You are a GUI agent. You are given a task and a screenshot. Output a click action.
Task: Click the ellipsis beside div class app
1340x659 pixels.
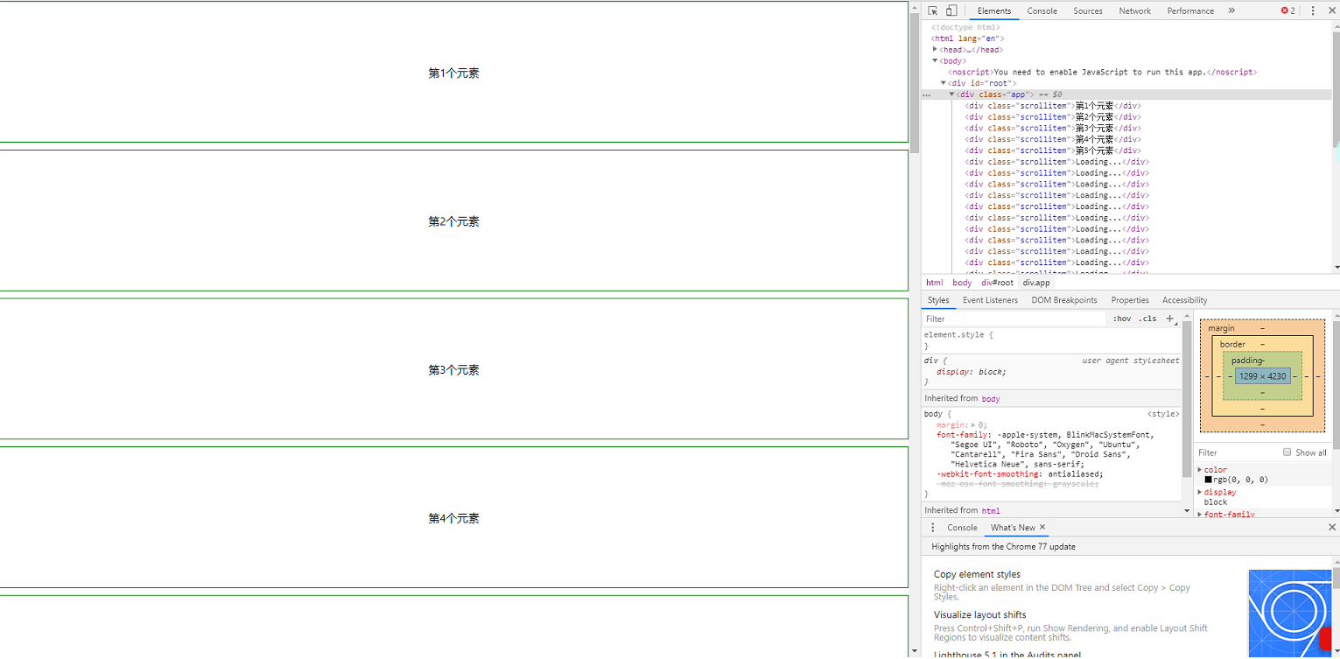coord(926,95)
